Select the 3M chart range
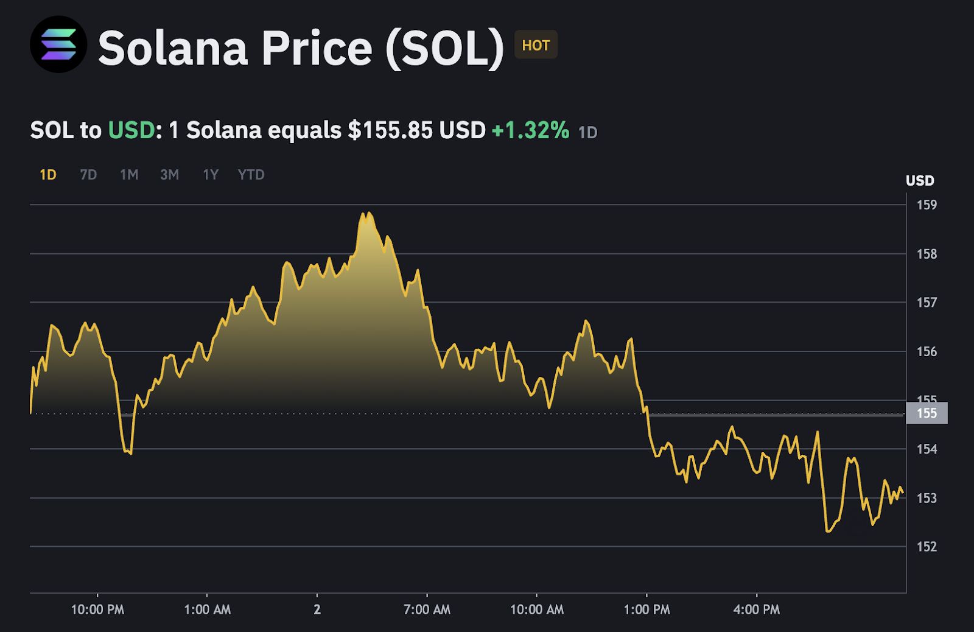The width and height of the screenshot is (974, 632). coord(169,175)
